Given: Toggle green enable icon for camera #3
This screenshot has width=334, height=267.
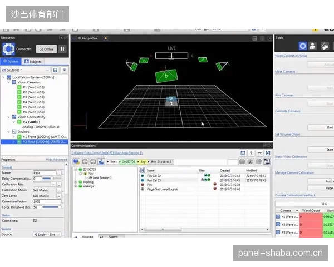Looking at the screenshot, I should coord(19,97).
